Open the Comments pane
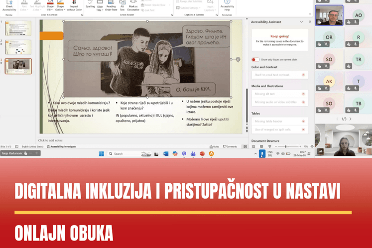The image size is (372, 248). coord(230,147)
